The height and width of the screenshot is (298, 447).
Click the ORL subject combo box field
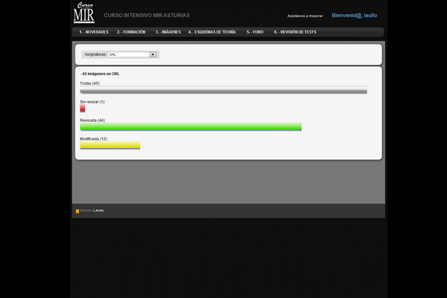click(x=132, y=54)
